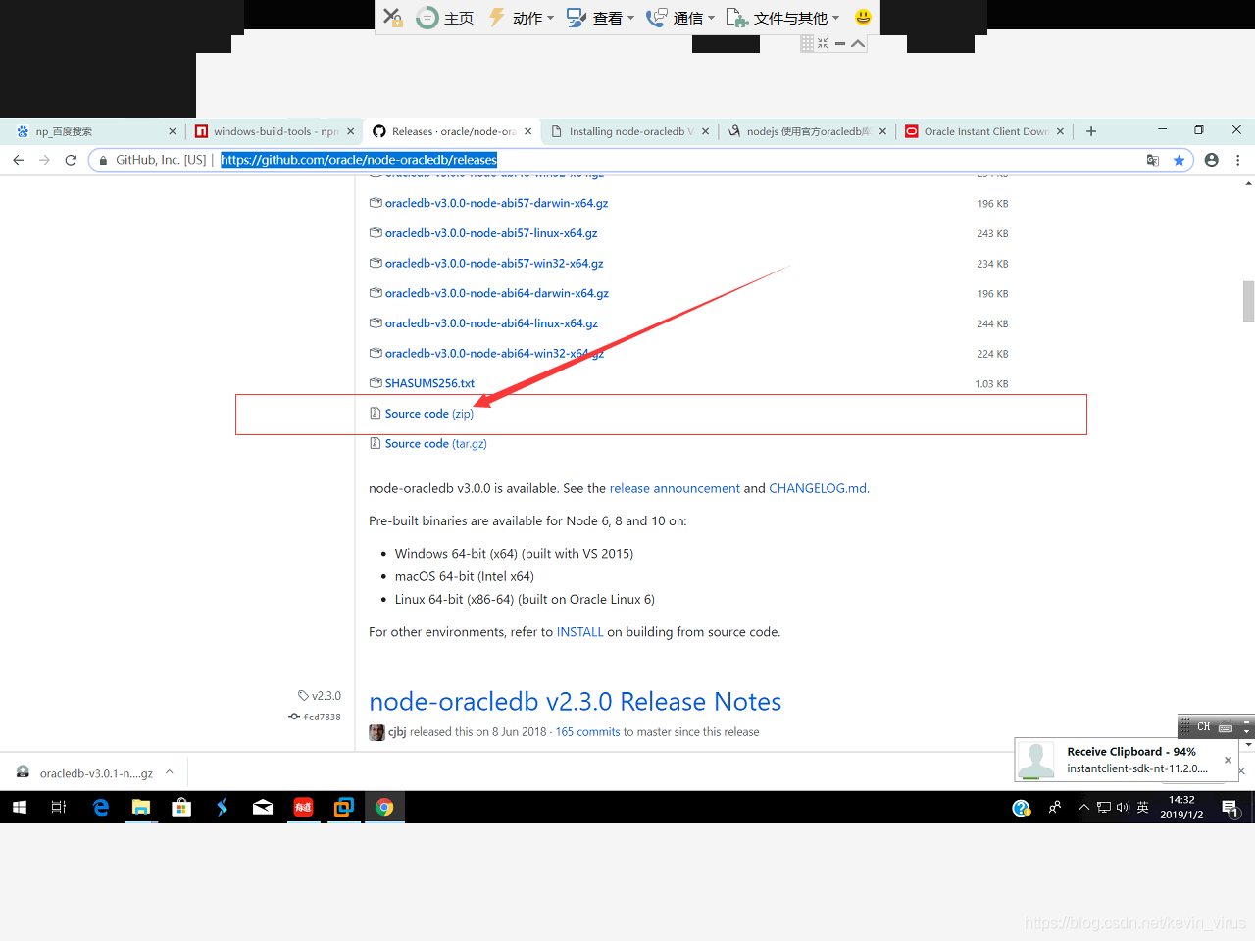Open the release announcement link
1255x941 pixels.
point(675,488)
